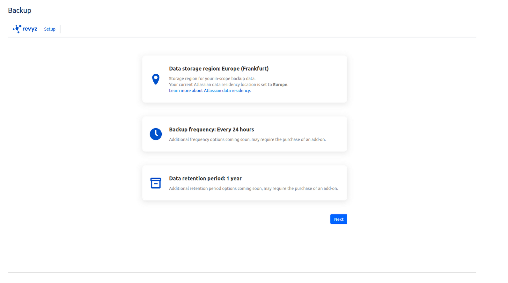
Task: Click the additional retention period options description
Action: pos(253,189)
